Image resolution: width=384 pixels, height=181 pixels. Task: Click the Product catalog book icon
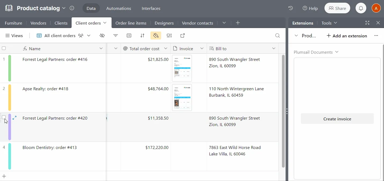(9, 8)
